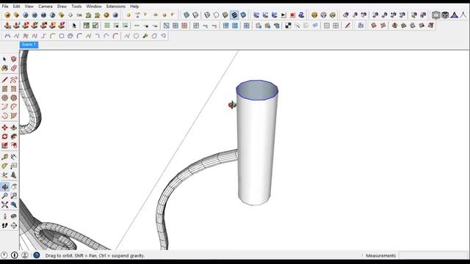The height and width of the screenshot is (264, 470).
Task: Choose the Follow Me tool
Action: point(13,136)
